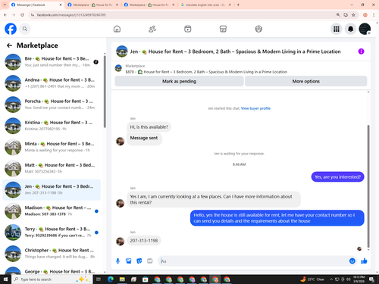Choose a GIF icon in composer
Viewport: 379px width, 284px height.
[x=150, y=261]
